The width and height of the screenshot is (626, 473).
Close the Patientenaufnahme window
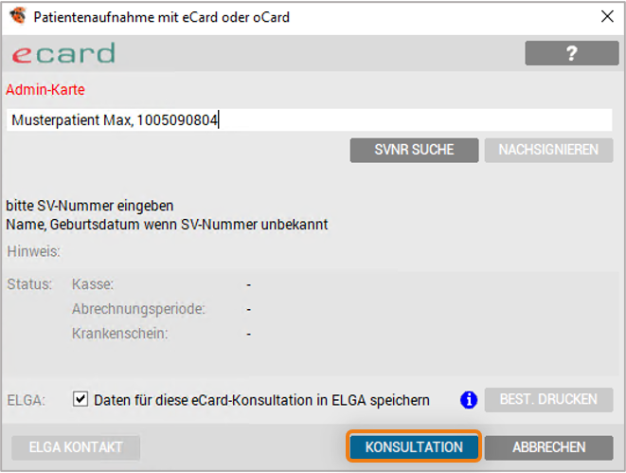pos(607,16)
